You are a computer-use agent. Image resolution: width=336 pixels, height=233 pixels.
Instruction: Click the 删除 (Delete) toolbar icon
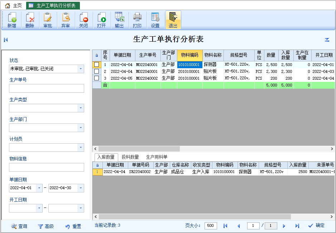click(30, 20)
